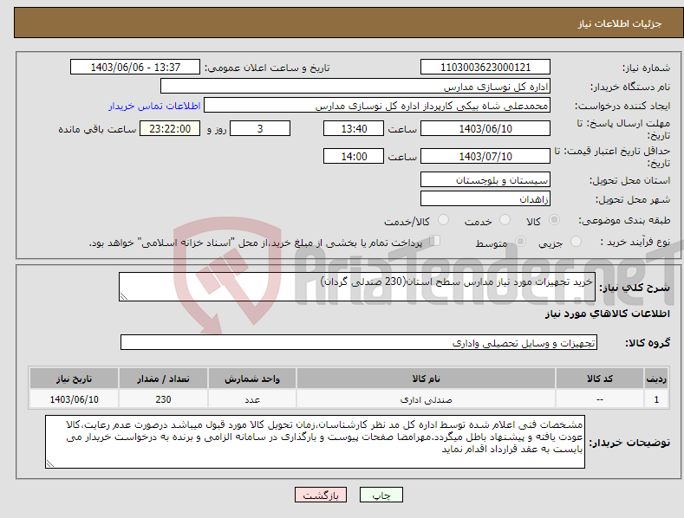The image size is (684, 518).
Task: Click the چاپ print button
Action: tap(381, 495)
